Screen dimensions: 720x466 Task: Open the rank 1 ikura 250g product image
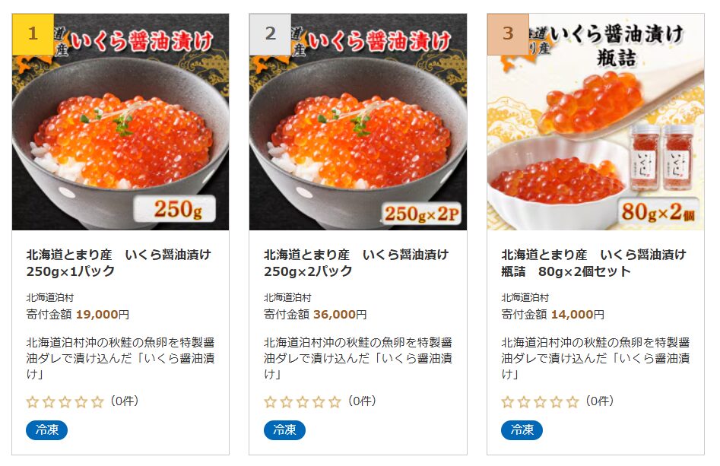click(x=120, y=122)
